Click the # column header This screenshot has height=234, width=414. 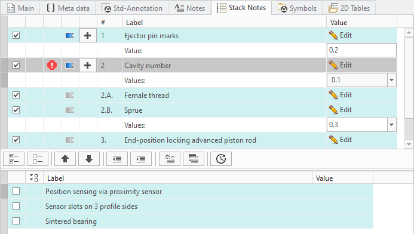pyautogui.click(x=109, y=23)
